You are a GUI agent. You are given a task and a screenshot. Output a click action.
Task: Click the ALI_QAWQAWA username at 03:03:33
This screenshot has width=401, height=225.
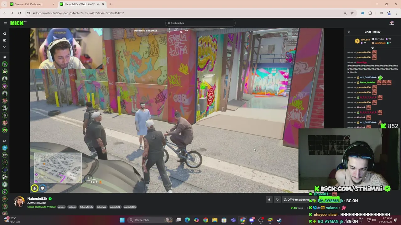tap(368, 77)
